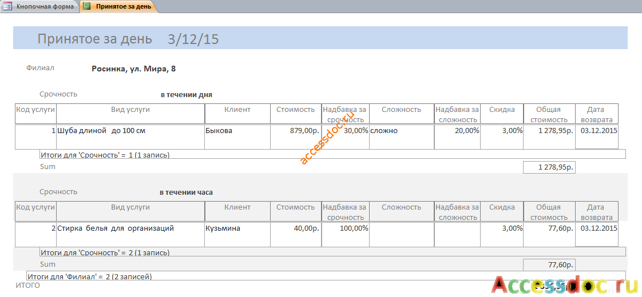Screen dimensions: 642x297
Task: Click client cell Быкова
Action: (237, 137)
